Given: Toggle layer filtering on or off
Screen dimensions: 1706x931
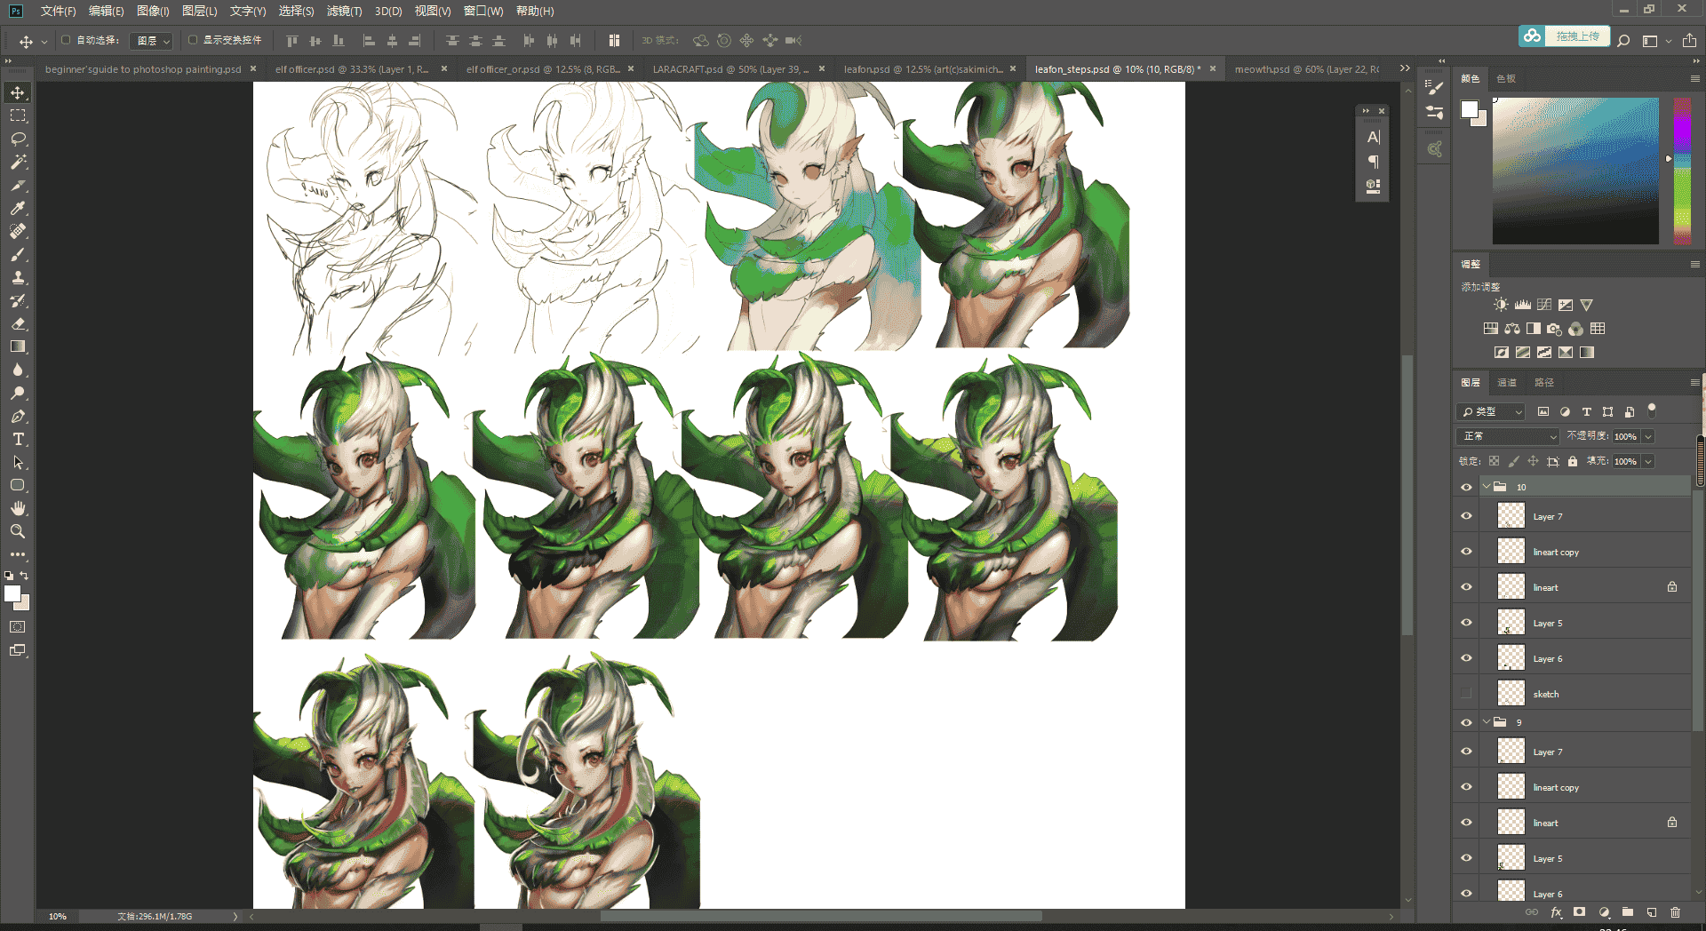Looking at the screenshot, I should [x=1652, y=410].
